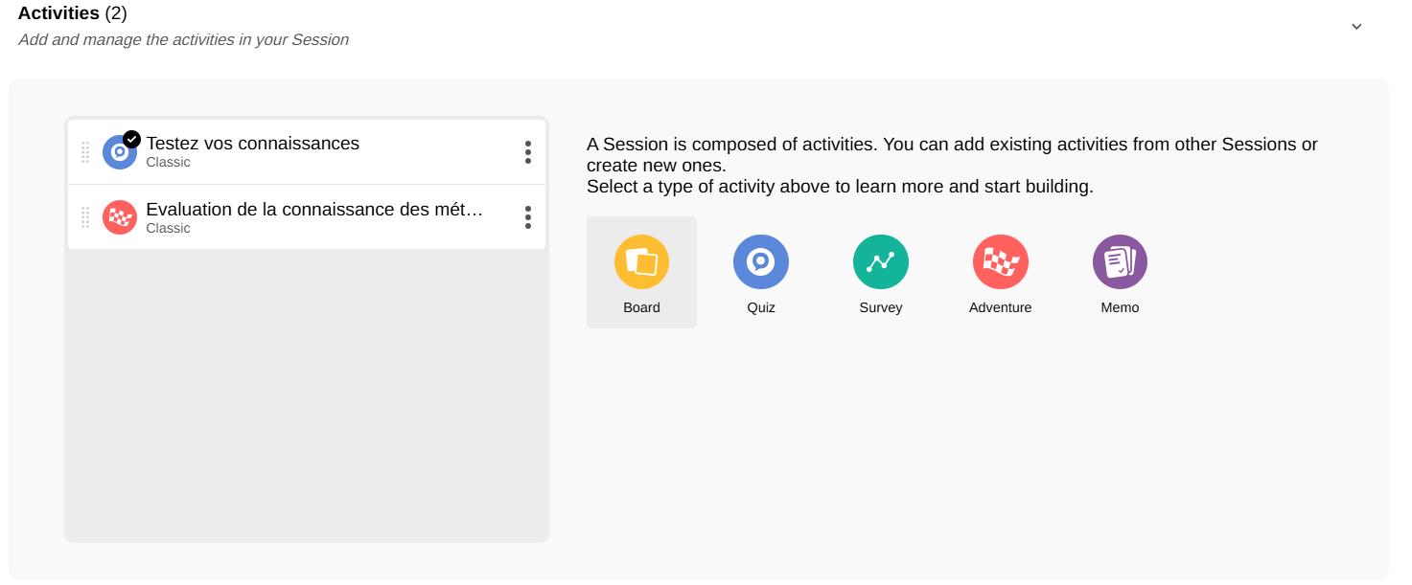Click checkmark badge on Testez quiz icon
The width and height of the screenshot is (1412, 585).
pyautogui.click(x=132, y=139)
